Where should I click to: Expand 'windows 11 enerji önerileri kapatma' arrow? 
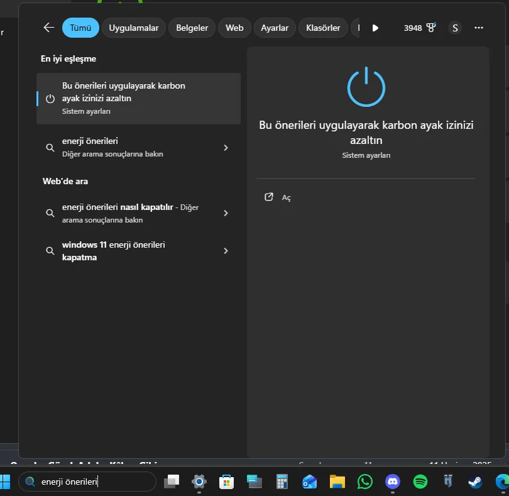[226, 251]
